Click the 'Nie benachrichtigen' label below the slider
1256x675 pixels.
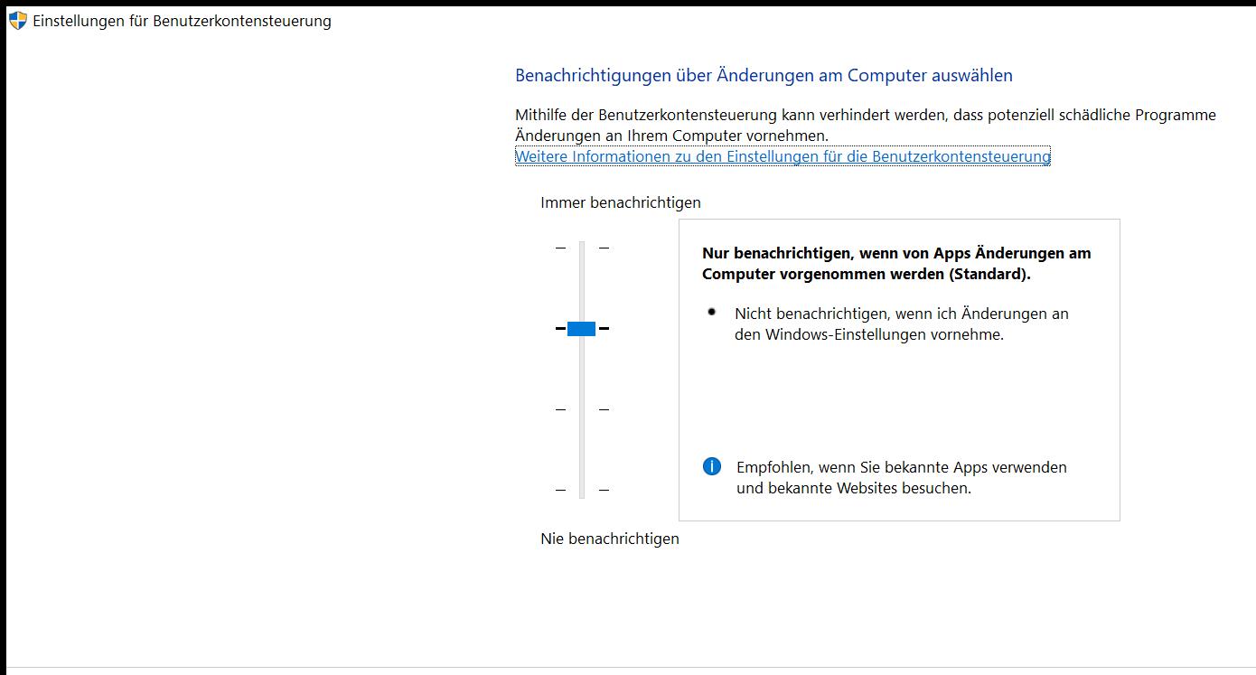pyautogui.click(x=610, y=539)
